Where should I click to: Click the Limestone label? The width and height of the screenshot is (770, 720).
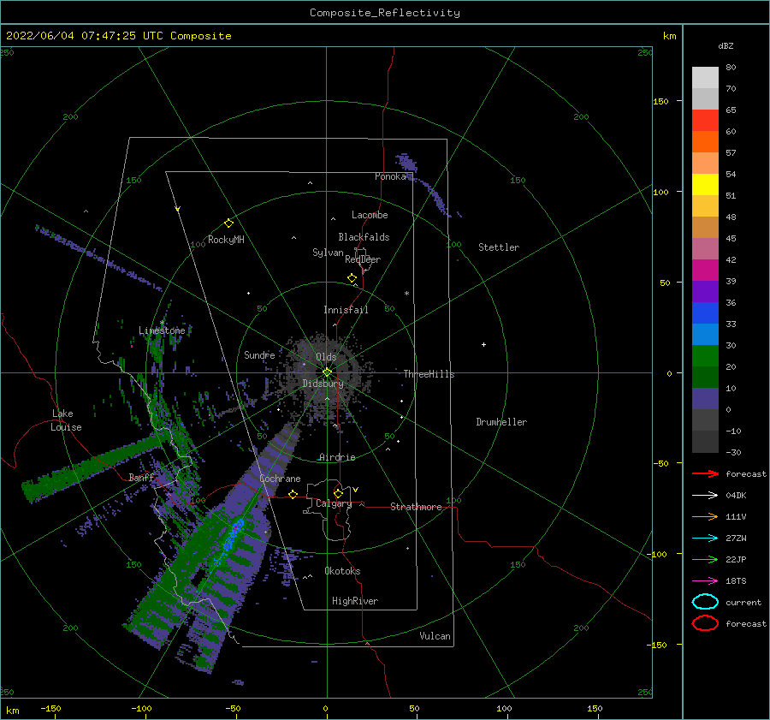[162, 330]
